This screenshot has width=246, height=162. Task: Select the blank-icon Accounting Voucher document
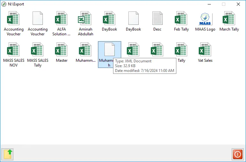coord(38,18)
